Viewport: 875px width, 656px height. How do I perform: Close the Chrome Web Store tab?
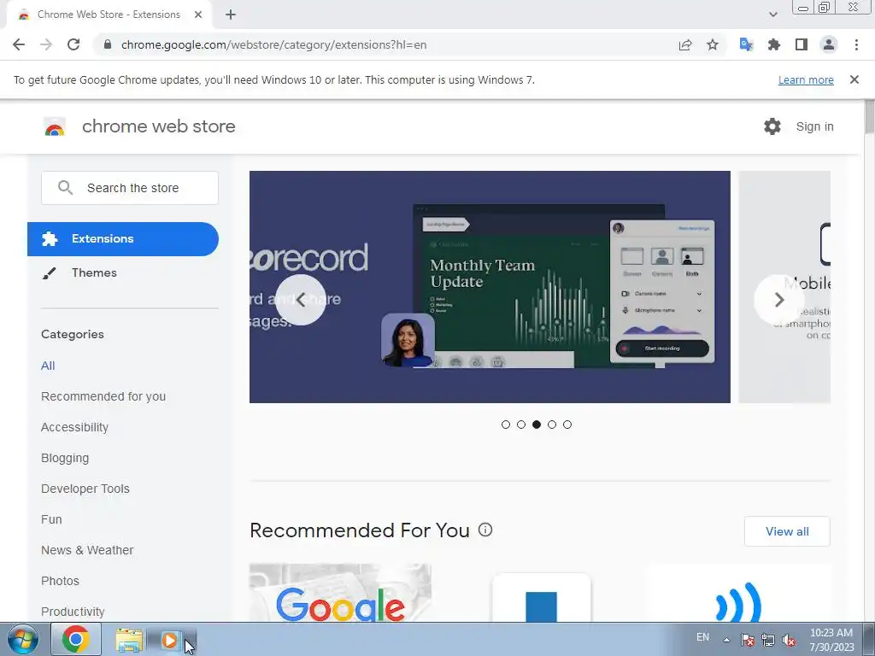click(198, 15)
